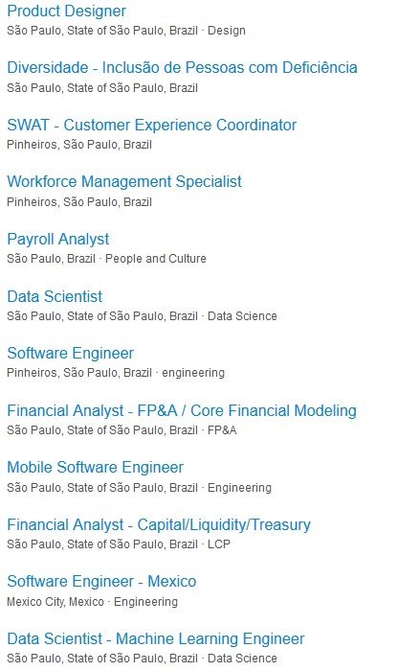Open the Software Engineer Pinheiros listing
Screen dimensions: 398x671
click(71, 354)
